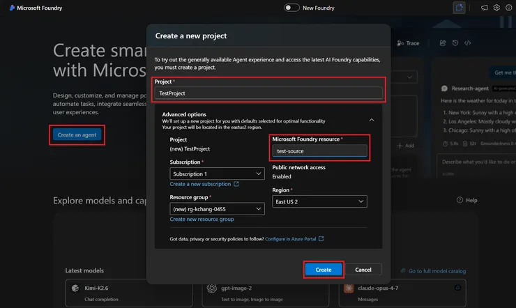Click Configure in Azure Portal link

(290, 239)
